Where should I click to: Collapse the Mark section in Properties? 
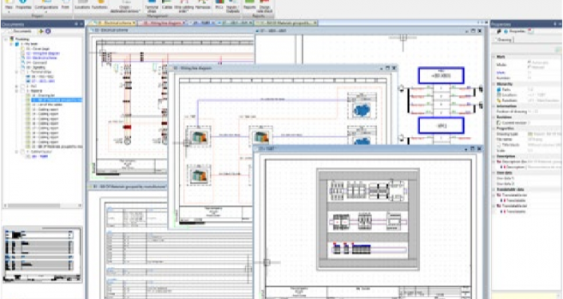click(x=494, y=57)
